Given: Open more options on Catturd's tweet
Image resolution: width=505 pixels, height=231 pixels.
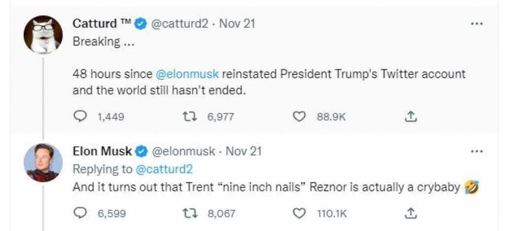Looking at the screenshot, I should click(476, 23).
